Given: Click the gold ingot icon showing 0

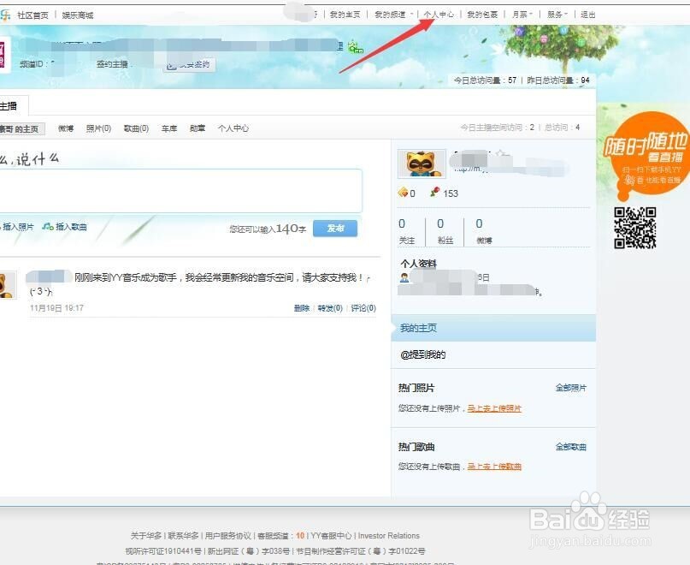Looking at the screenshot, I should [x=403, y=193].
